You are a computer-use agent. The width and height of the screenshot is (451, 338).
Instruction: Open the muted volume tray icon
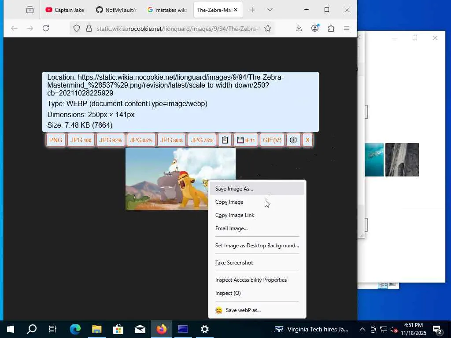pos(394,329)
